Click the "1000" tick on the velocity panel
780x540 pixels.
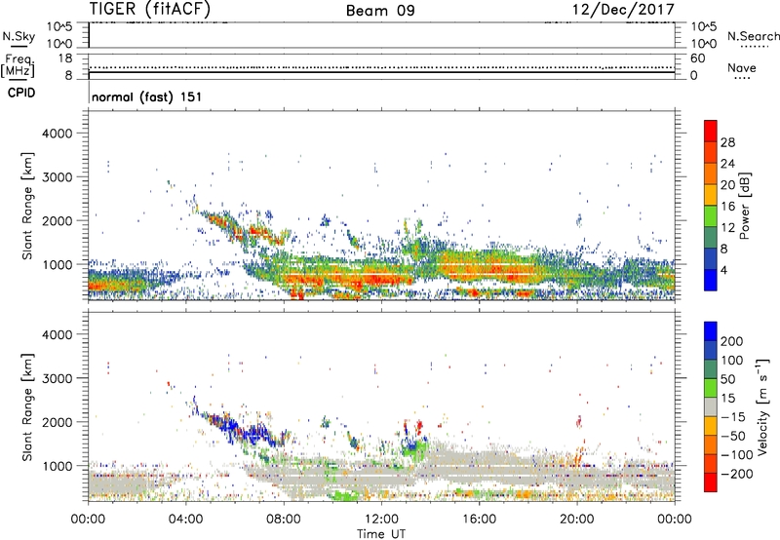pyautogui.click(x=58, y=466)
